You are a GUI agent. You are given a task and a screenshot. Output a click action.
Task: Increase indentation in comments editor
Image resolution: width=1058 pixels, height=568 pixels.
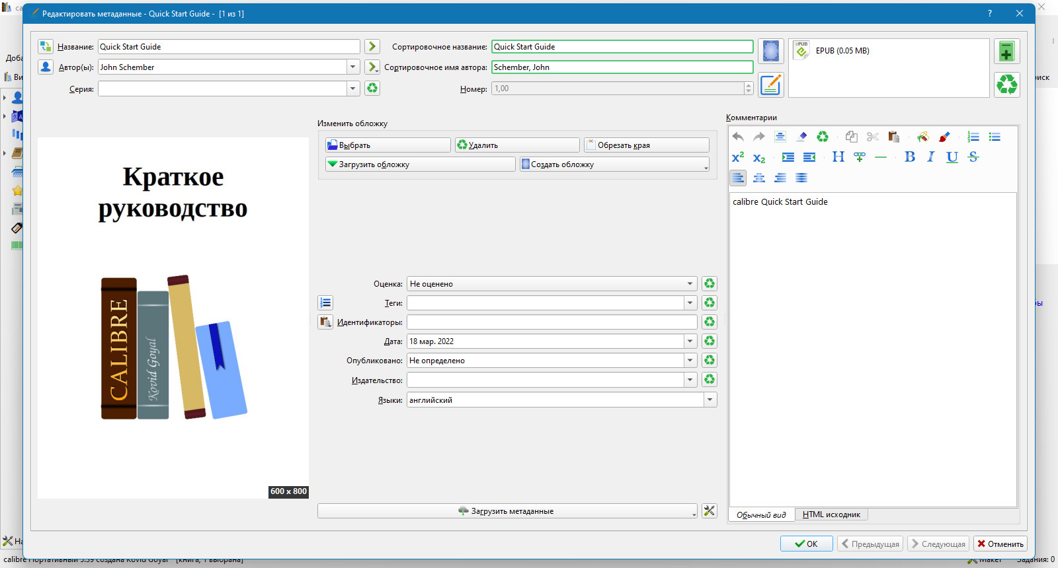pos(788,157)
